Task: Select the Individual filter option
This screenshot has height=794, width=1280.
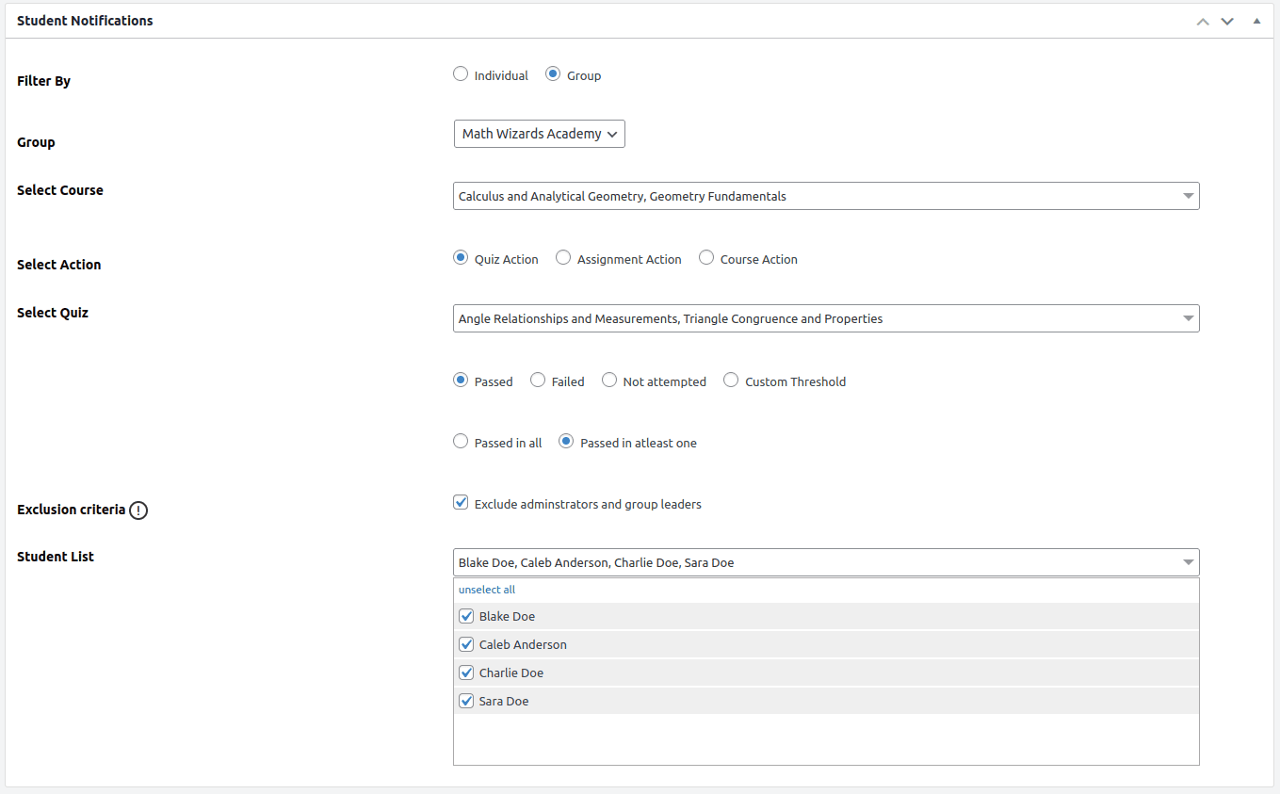Action: [461, 74]
